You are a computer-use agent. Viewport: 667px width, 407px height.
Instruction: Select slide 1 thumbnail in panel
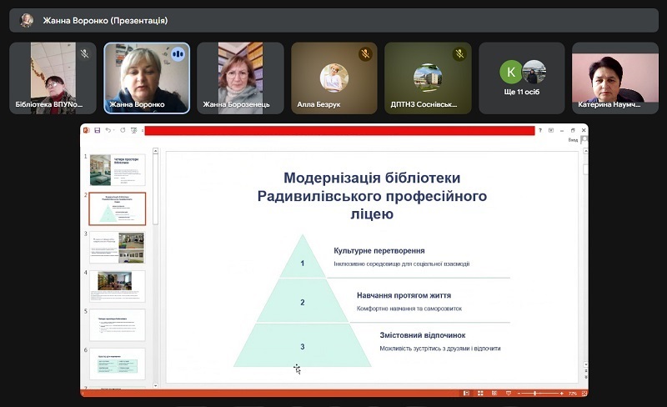click(x=117, y=169)
